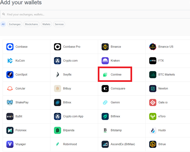Select the All filter chip
Screen dimensions: 190x152
(x=3, y=24)
